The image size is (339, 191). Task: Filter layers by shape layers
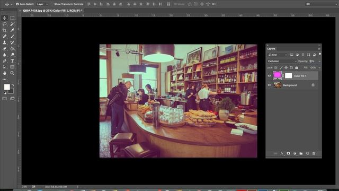308,55
